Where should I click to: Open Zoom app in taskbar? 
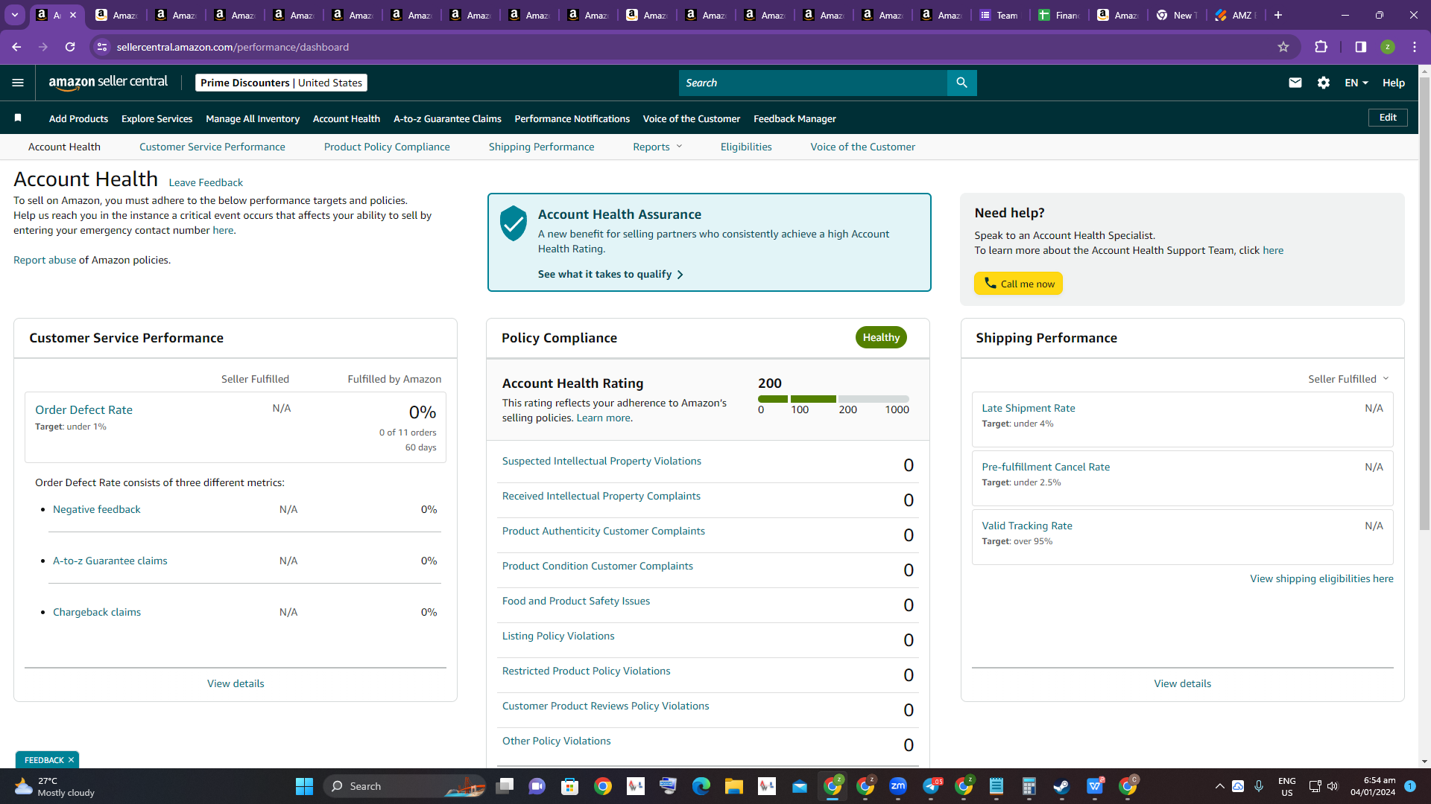point(898,786)
